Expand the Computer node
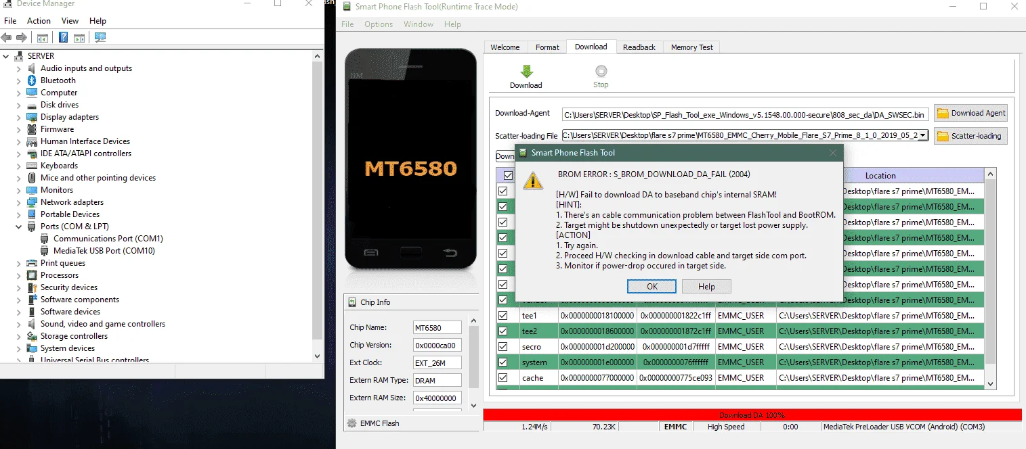Image resolution: width=1026 pixels, height=449 pixels. (19, 93)
